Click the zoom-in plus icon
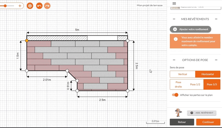The width and height of the screenshot is (222, 128). (20, 6)
